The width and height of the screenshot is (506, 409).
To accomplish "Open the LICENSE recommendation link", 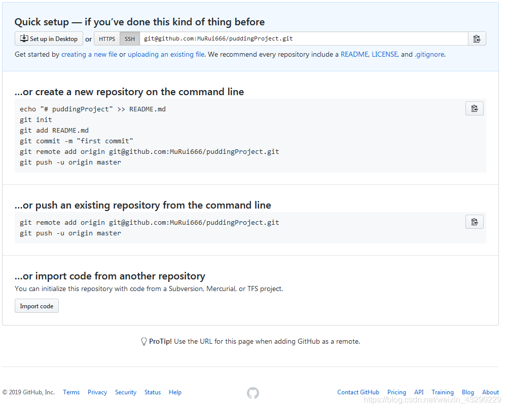I will pyautogui.click(x=385, y=55).
